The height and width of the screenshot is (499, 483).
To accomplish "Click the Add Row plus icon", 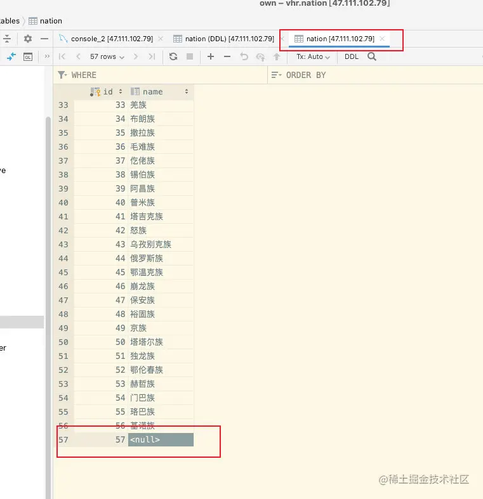I will click(x=211, y=56).
